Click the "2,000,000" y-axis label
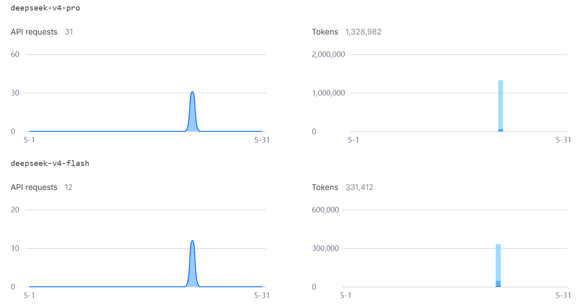Image resolution: width=584 pixels, height=304 pixels. pos(328,54)
